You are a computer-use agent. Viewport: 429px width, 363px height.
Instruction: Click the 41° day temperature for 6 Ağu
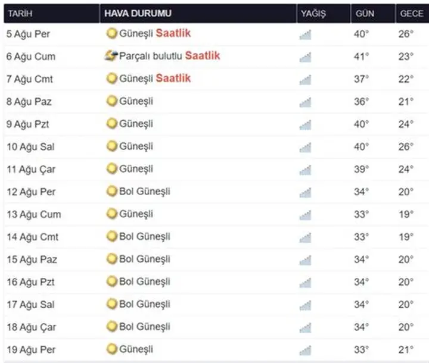362,57
